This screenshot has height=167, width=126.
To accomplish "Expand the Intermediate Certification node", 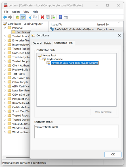I will [5, 44].
